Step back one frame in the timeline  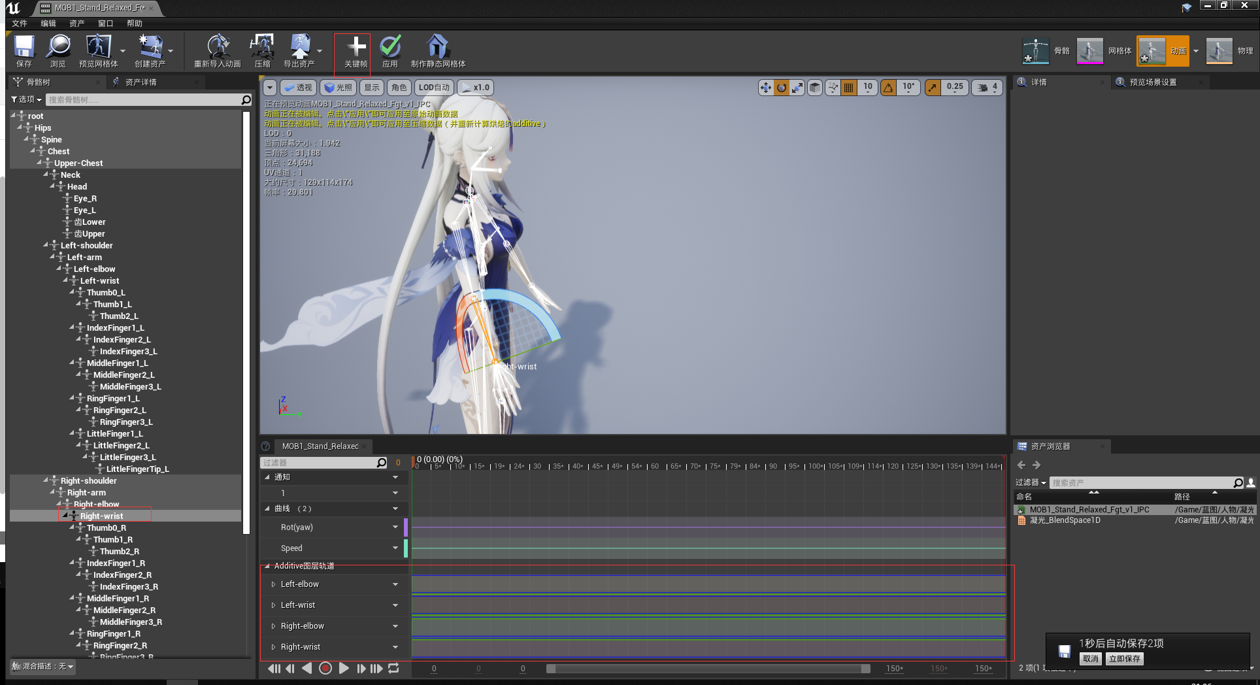coord(290,669)
